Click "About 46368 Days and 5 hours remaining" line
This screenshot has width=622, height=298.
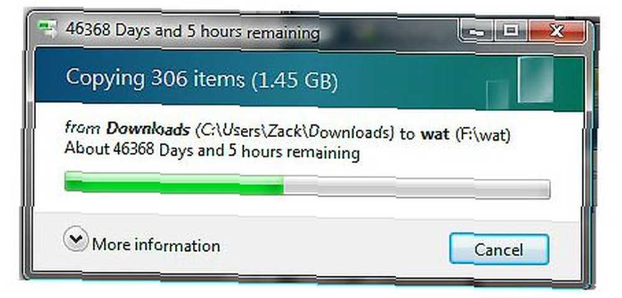point(212,151)
